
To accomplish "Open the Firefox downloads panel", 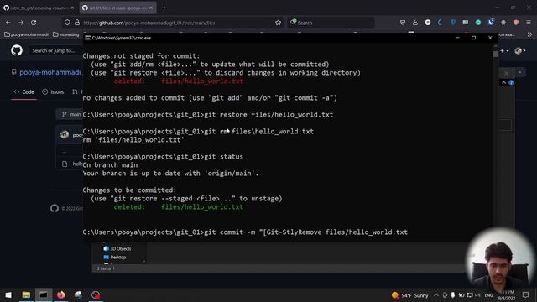I will click(415, 23).
